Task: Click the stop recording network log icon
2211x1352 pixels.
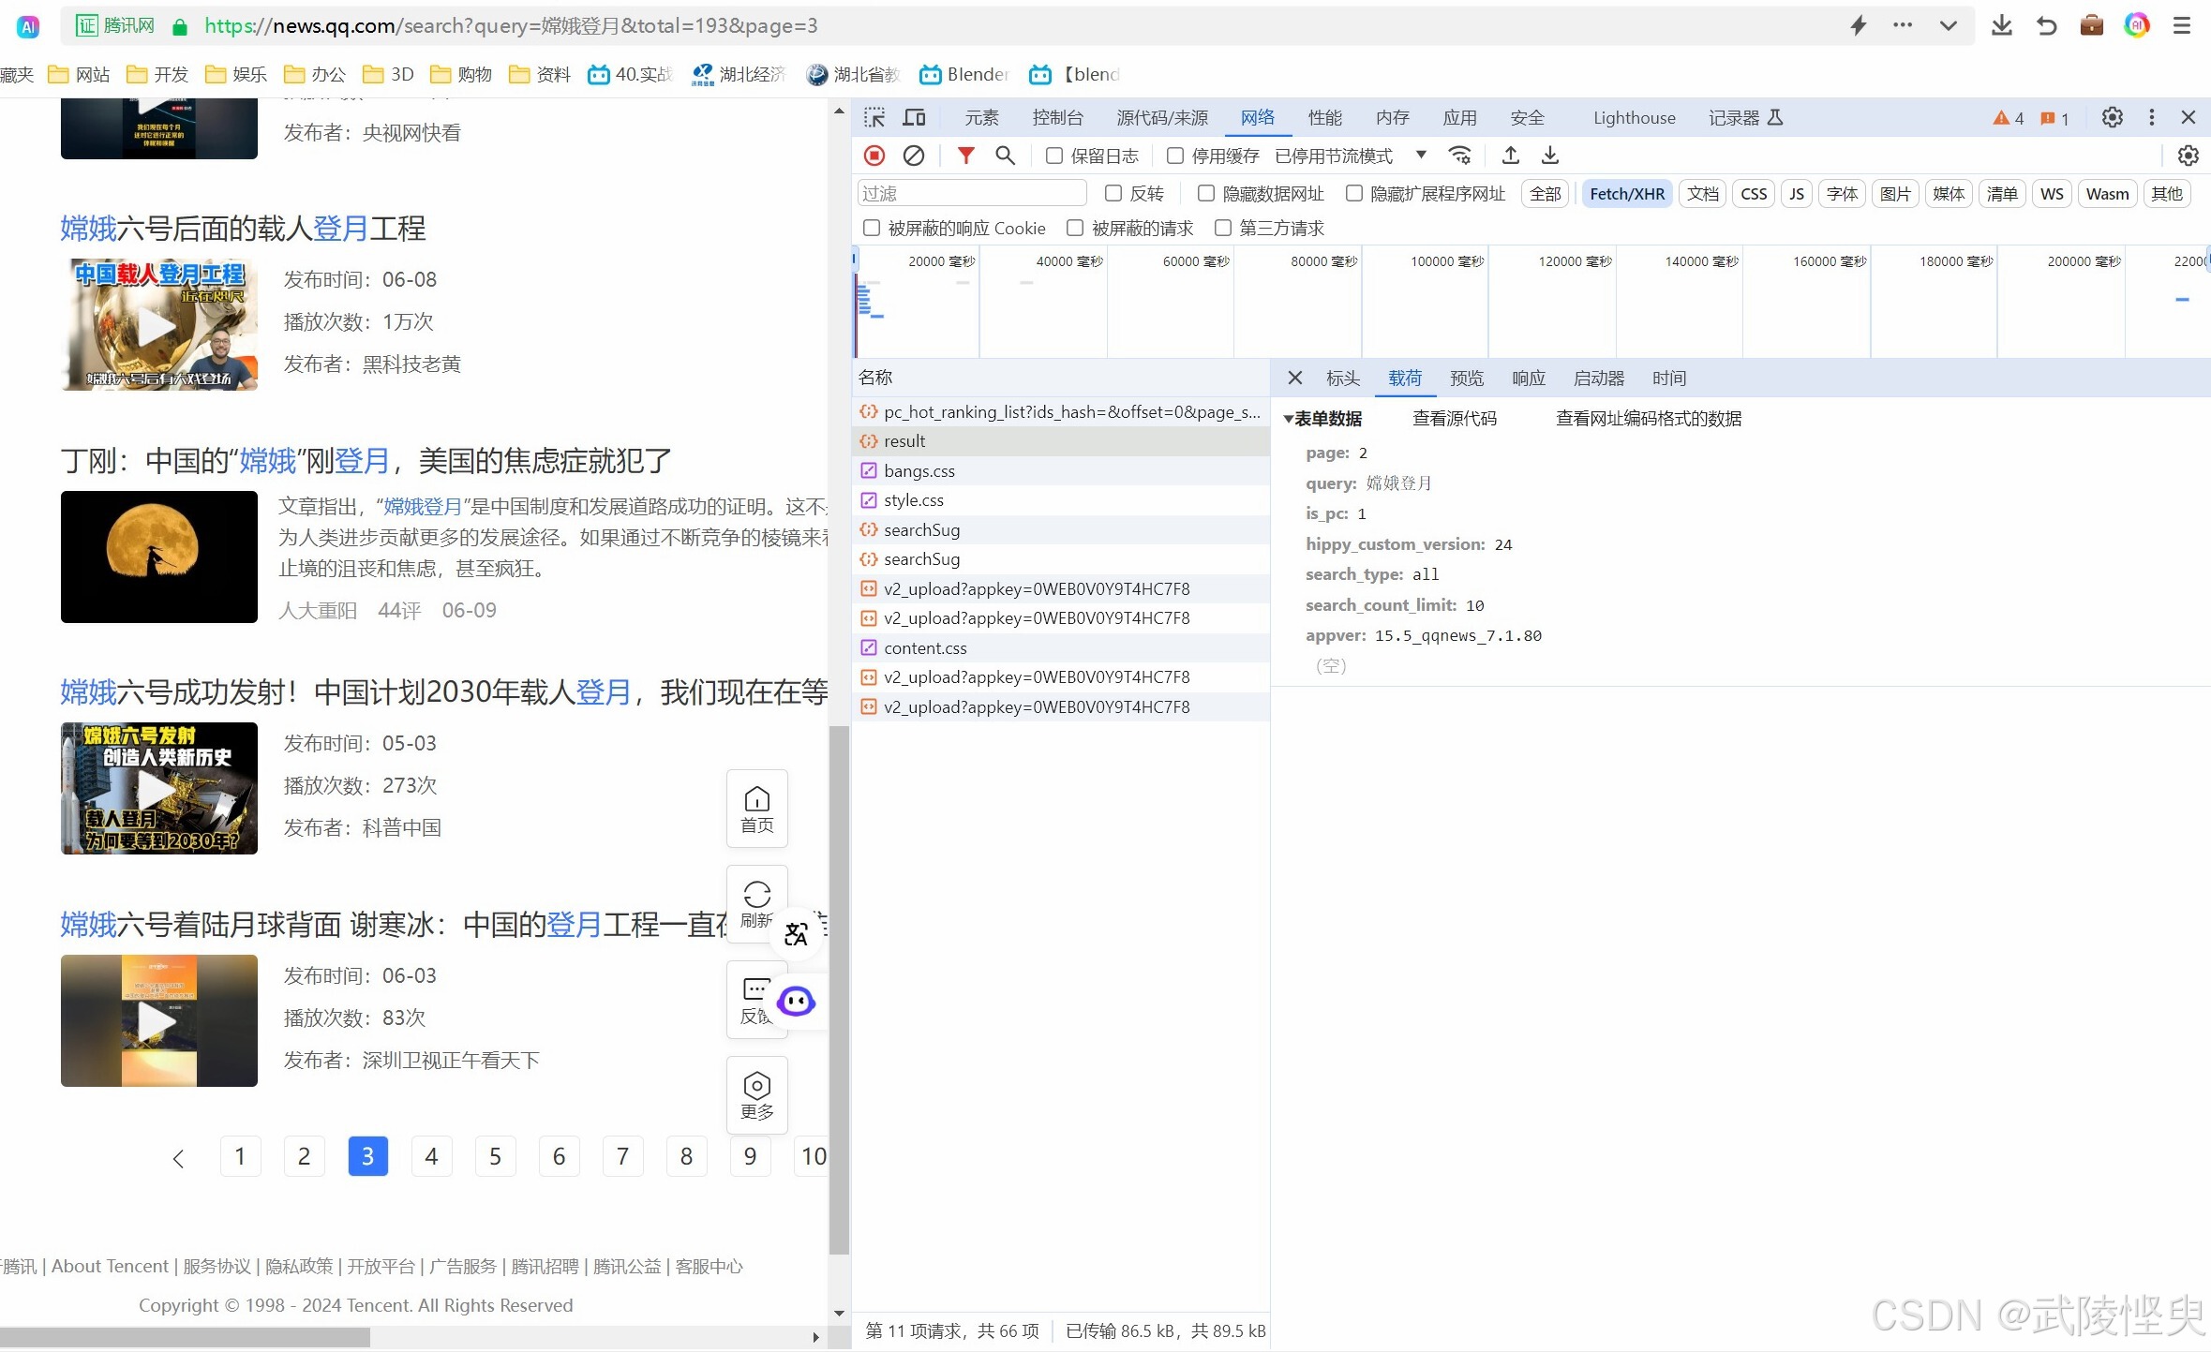Action: [x=874, y=156]
